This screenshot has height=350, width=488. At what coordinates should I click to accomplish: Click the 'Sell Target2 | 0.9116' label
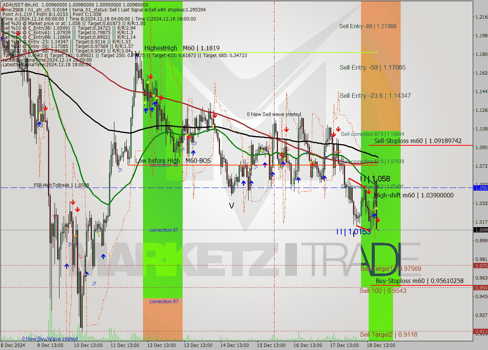coord(388,334)
